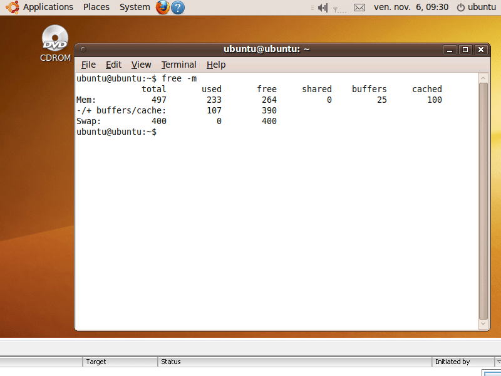
Task: Click the Mem free value 264
Action: (x=269, y=100)
